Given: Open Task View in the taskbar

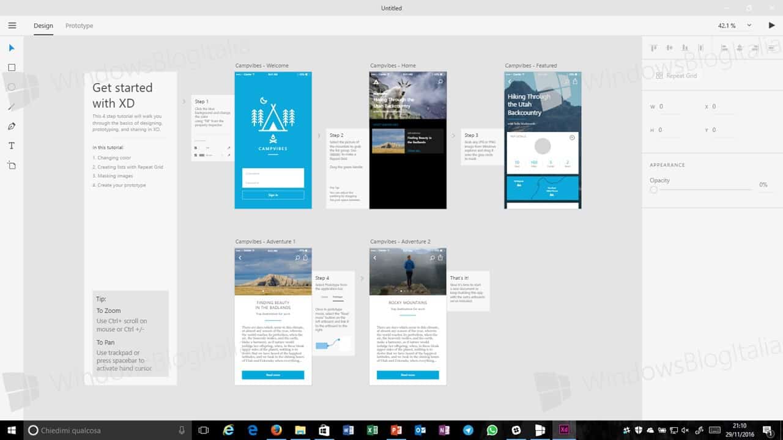Looking at the screenshot, I should click(204, 430).
